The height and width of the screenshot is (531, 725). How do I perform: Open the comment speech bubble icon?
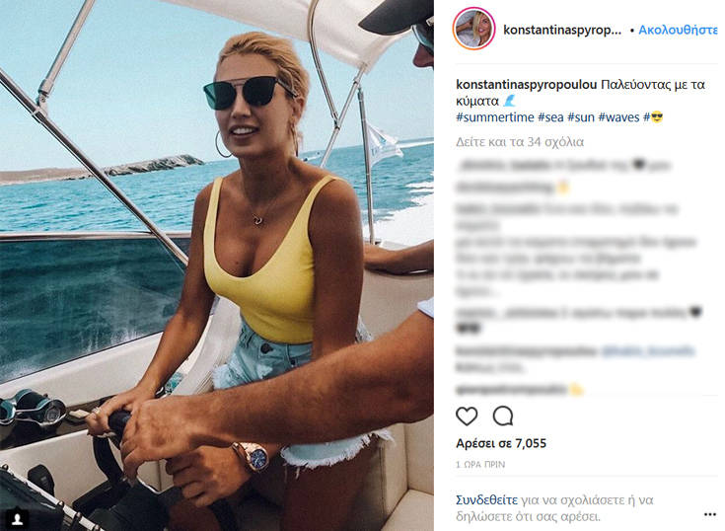tap(503, 416)
